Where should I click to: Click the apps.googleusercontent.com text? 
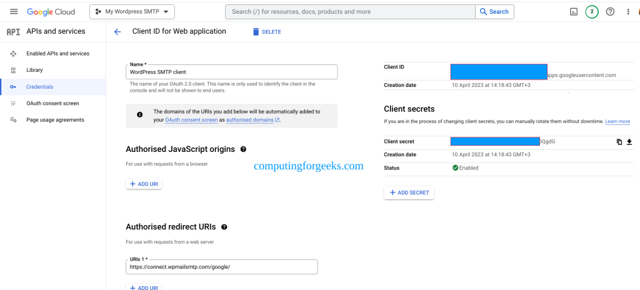[x=582, y=75]
